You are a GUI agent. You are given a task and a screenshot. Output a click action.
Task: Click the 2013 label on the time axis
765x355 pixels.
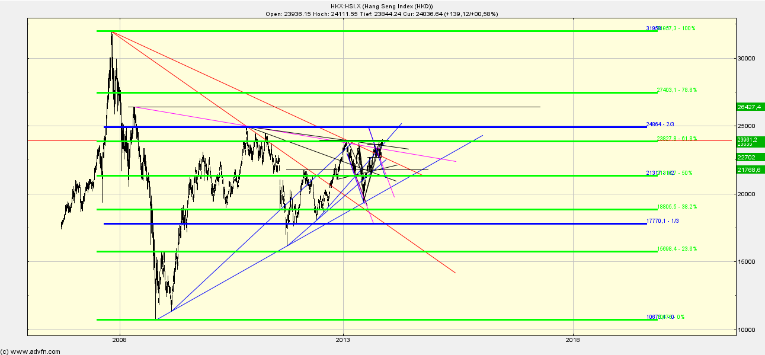(343, 339)
